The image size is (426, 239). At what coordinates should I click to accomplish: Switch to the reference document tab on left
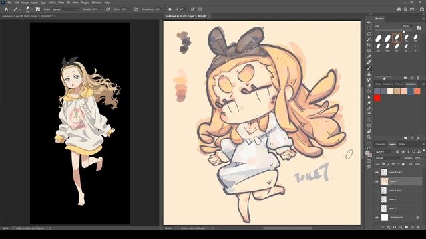(27, 16)
